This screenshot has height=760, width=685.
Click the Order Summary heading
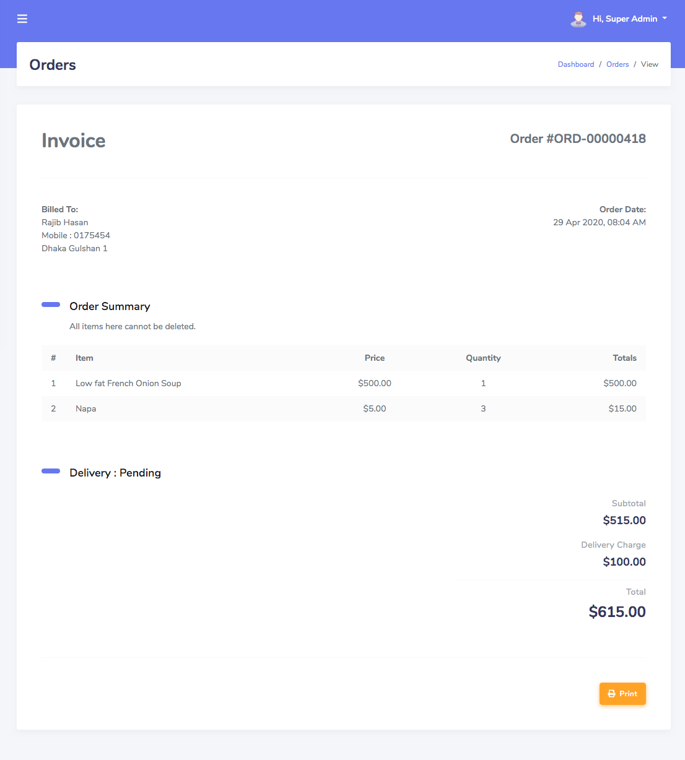[110, 306]
